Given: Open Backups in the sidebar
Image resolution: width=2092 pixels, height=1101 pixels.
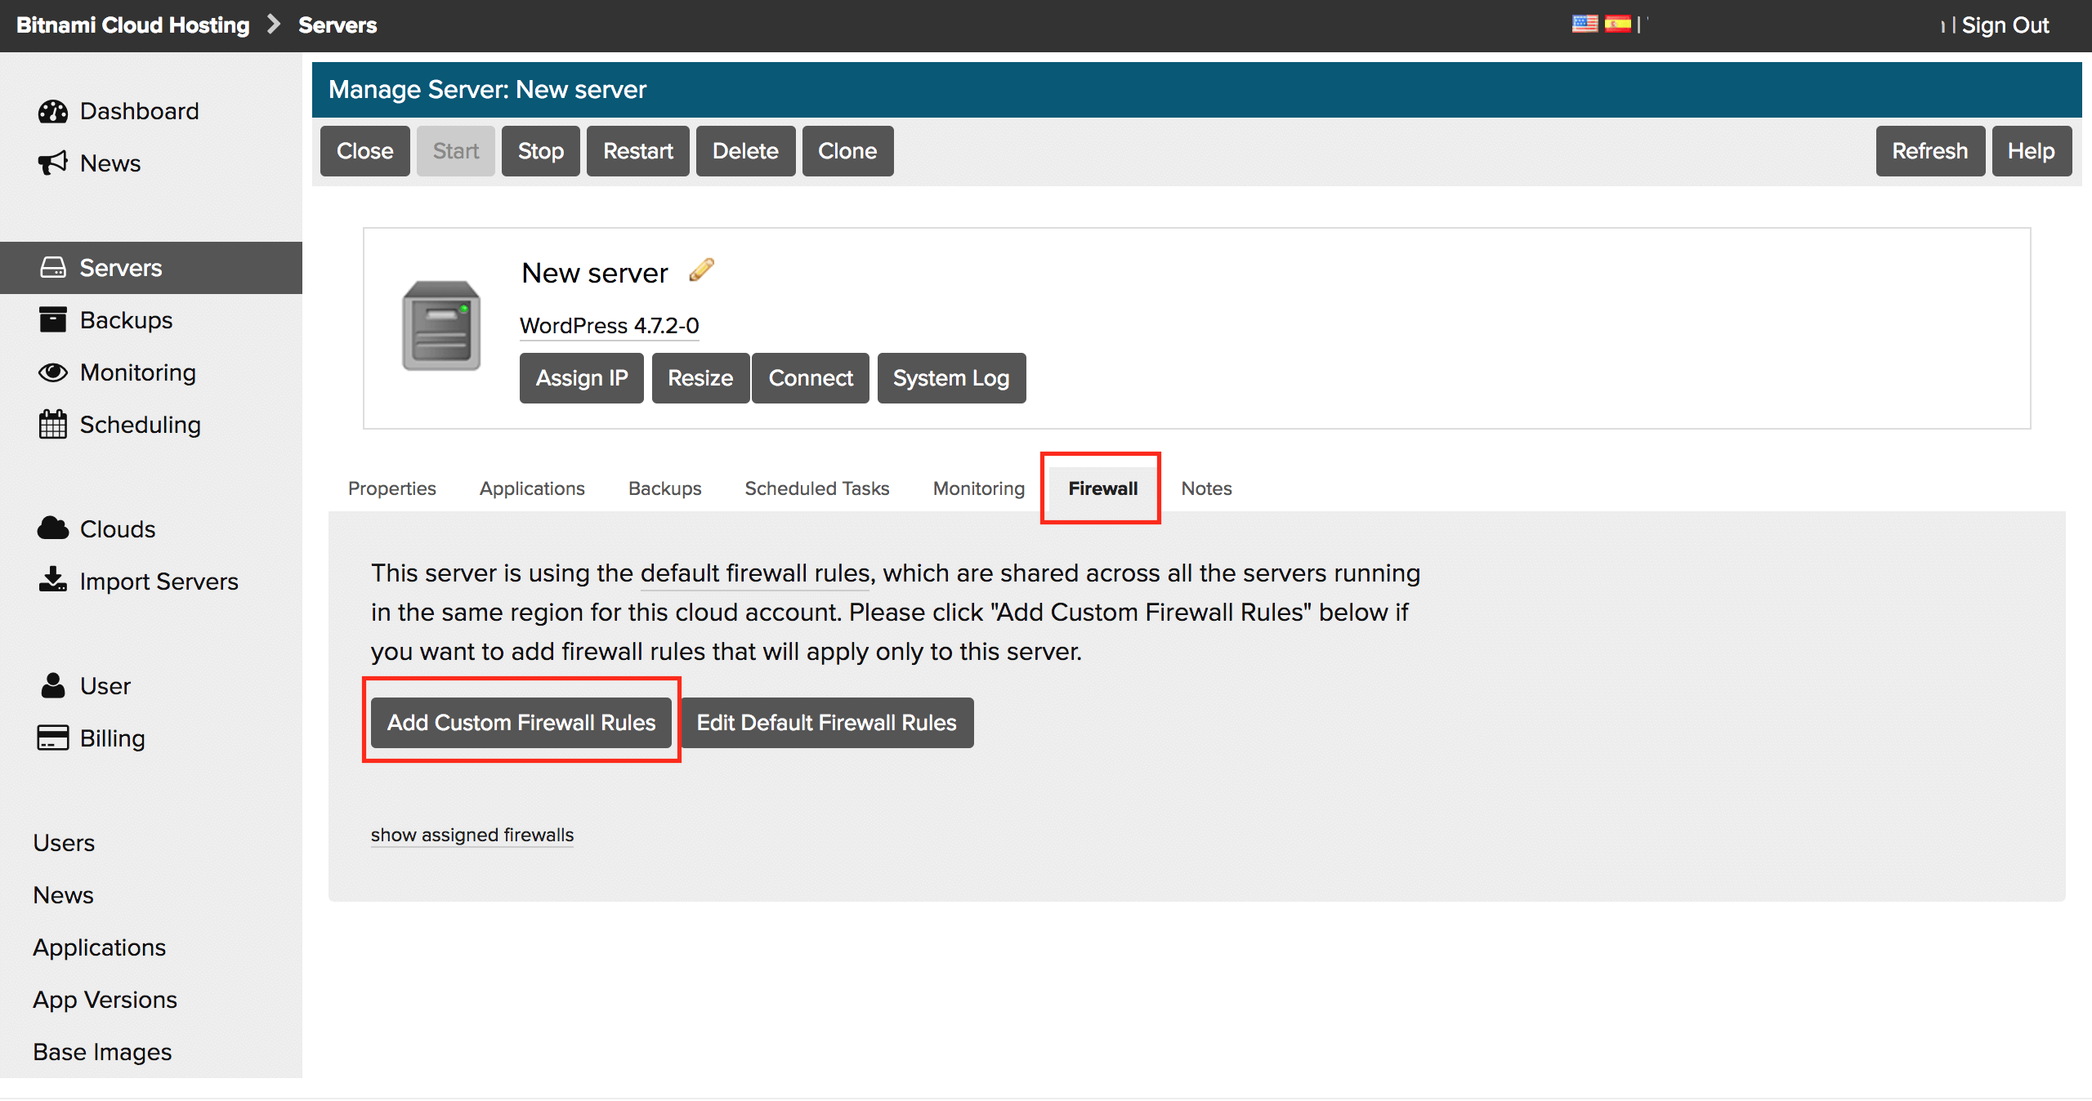Looking at the screenshot, I should (x=151, y=320).
